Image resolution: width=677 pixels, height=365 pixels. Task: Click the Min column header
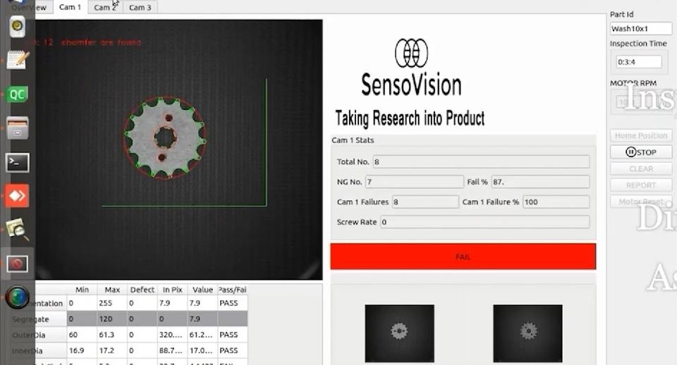pos(82,290)
